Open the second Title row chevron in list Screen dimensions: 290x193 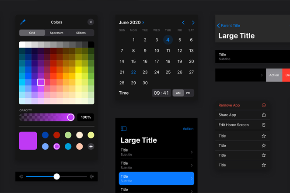click(x=192, y=165)
